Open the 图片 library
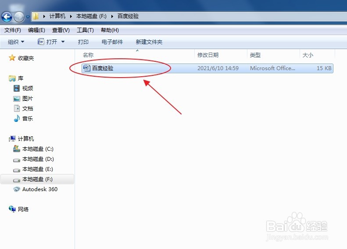Viewport: 347px width, 249px height. point(28,98)
